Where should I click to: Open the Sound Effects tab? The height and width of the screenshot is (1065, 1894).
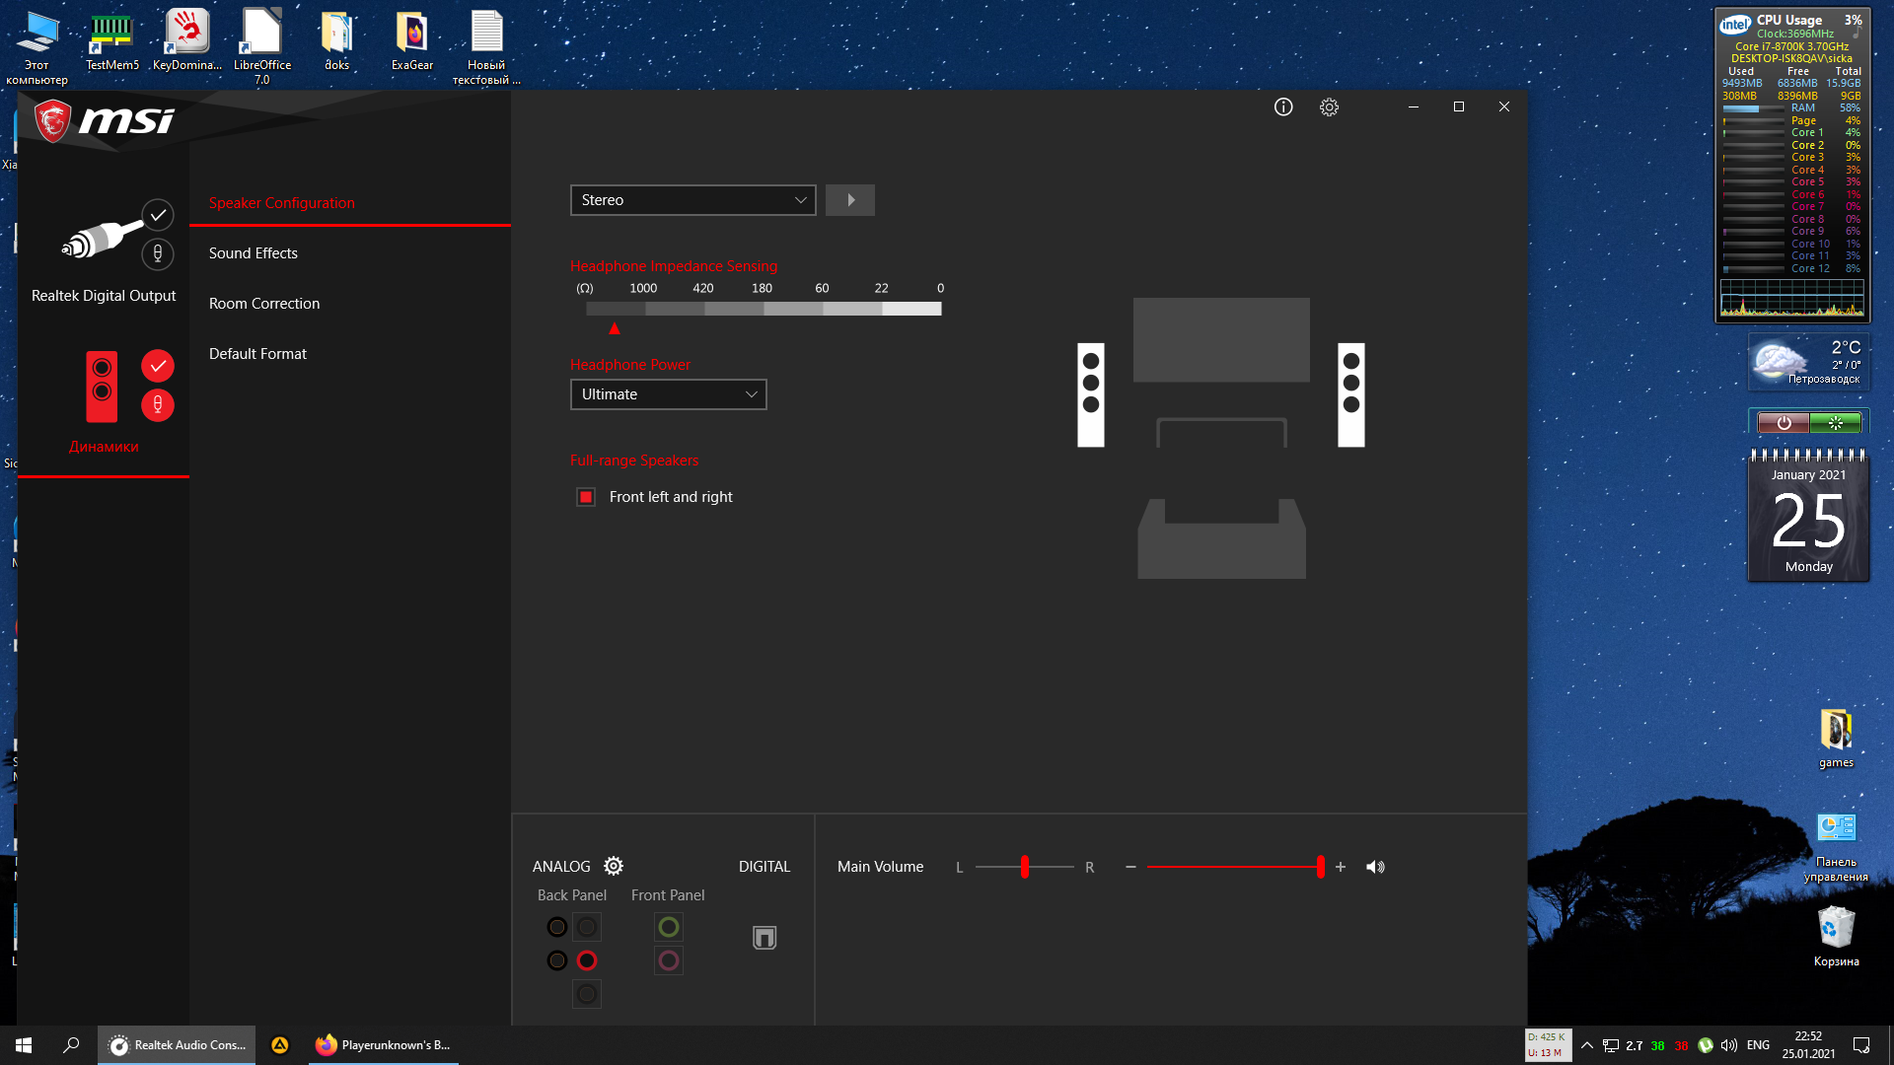coord(254,253)
